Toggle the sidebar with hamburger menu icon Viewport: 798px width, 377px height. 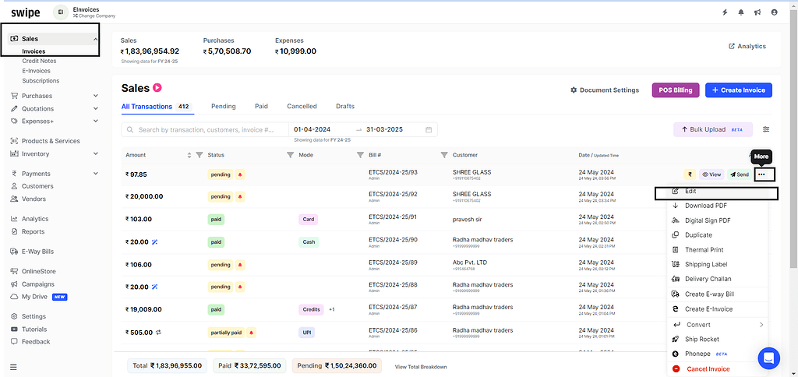point(14,366)
